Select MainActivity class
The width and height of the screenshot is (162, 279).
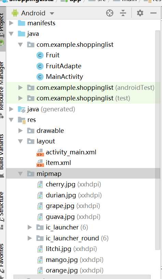point(65,77)
